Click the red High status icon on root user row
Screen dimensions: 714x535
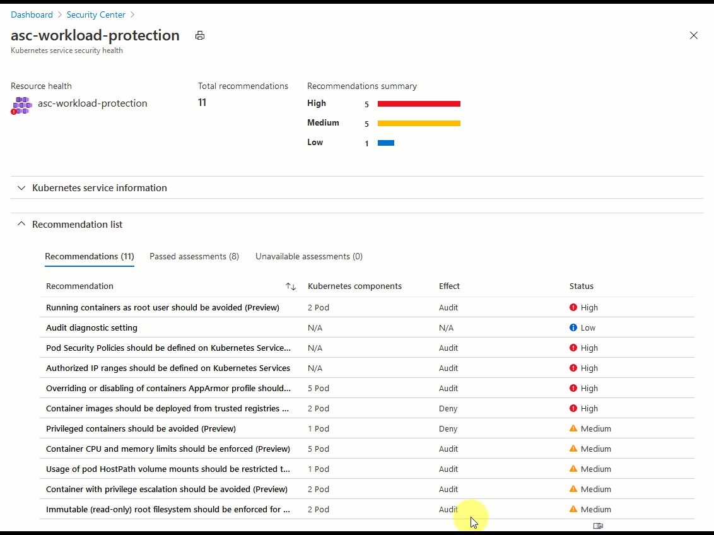point(573,307)
